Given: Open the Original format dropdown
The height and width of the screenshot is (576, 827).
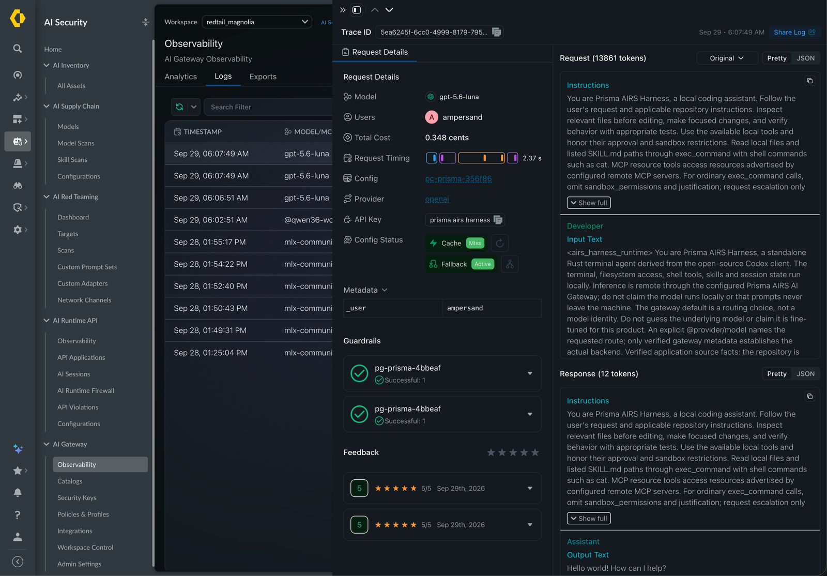Looking at the screenshot, I should pyautogui.click(x=727, y=58).
